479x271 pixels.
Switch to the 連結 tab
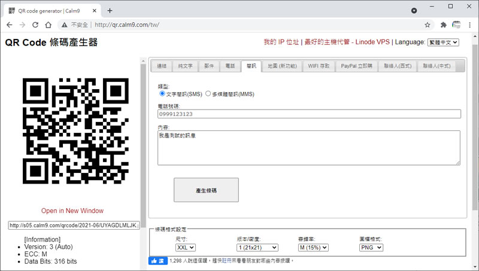[162, 66]
